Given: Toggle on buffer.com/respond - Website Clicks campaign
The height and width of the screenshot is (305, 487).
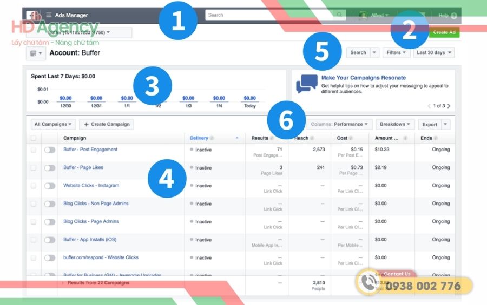Looking at the screenshot, I should 50,258.
